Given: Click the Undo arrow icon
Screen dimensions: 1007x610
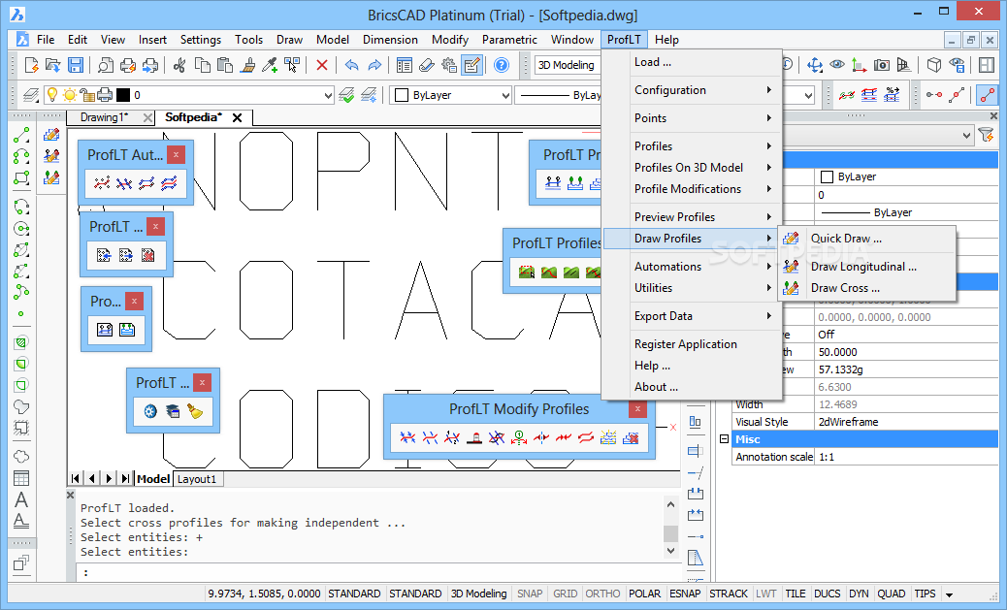Looking at the screenshot, I should [x=351, y=65].
